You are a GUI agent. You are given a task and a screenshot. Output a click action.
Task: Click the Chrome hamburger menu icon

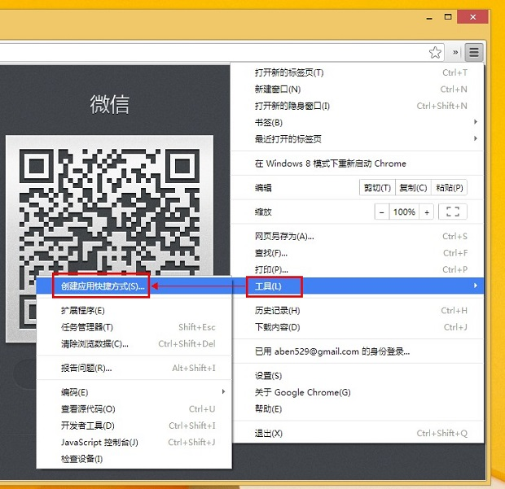coord(474,52)
